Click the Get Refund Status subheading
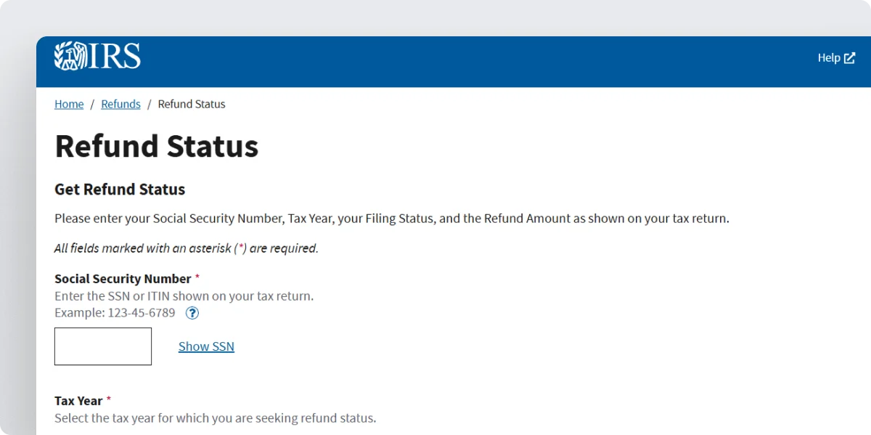 120,189
